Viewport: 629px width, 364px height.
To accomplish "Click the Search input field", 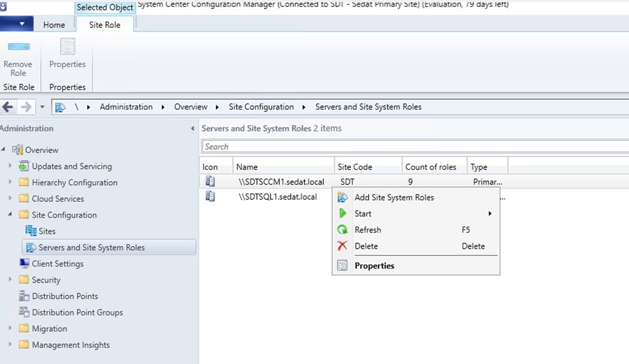I will [x=415, y=146].
